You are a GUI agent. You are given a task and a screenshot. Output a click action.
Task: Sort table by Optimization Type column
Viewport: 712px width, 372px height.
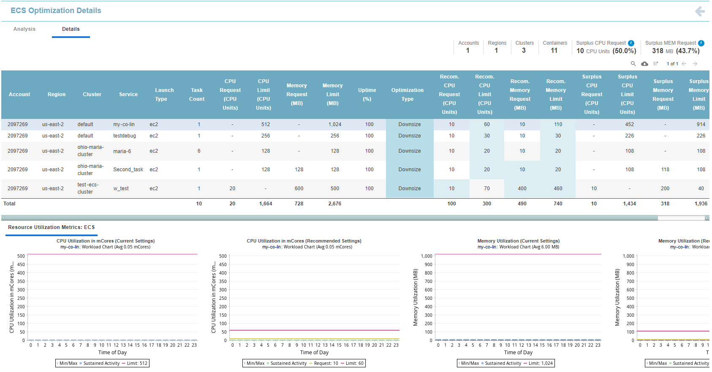click(407, 94)
